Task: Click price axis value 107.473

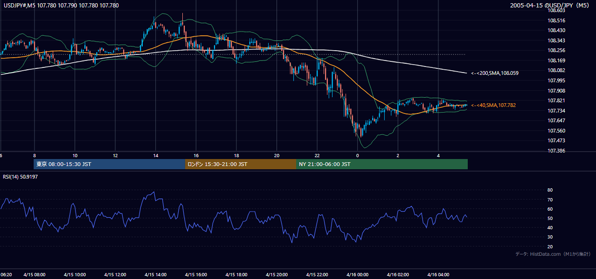Action: [x=556, y=140]
